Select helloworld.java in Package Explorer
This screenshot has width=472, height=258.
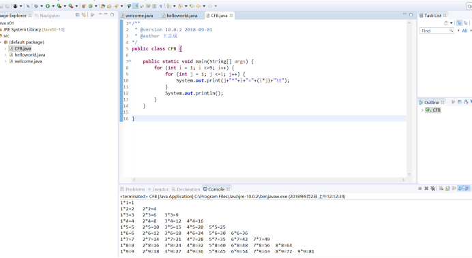pos(27,54)
